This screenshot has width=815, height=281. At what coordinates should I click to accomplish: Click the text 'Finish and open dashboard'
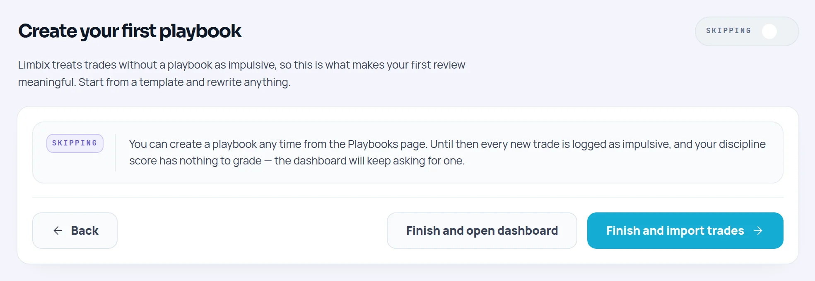[482, 231]
